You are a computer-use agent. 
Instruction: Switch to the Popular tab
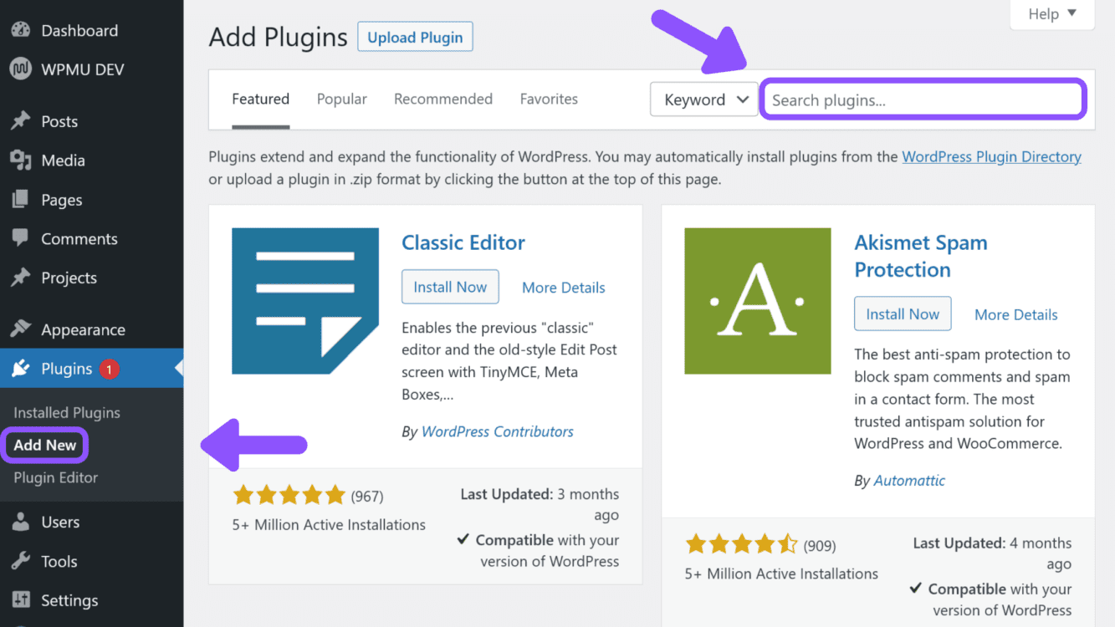click(342, 99)
